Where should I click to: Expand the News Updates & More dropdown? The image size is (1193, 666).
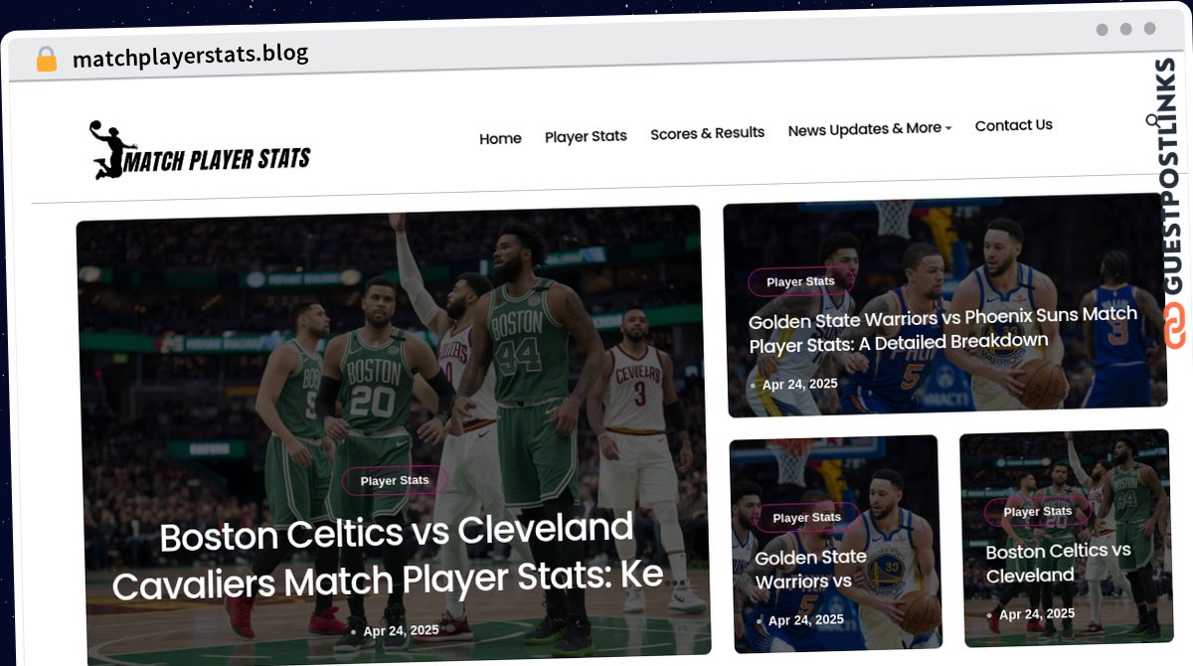(870, 129)
